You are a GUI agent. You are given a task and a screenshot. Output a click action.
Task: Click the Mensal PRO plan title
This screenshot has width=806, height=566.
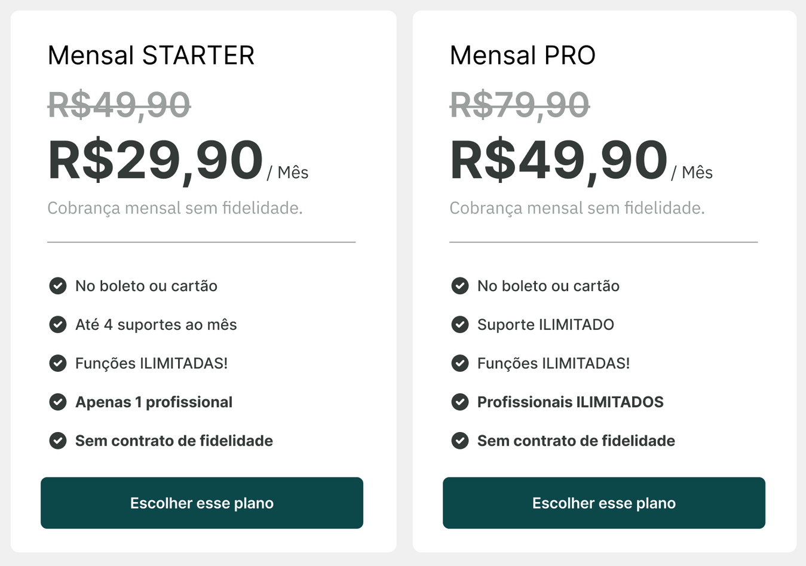[523, 56]
